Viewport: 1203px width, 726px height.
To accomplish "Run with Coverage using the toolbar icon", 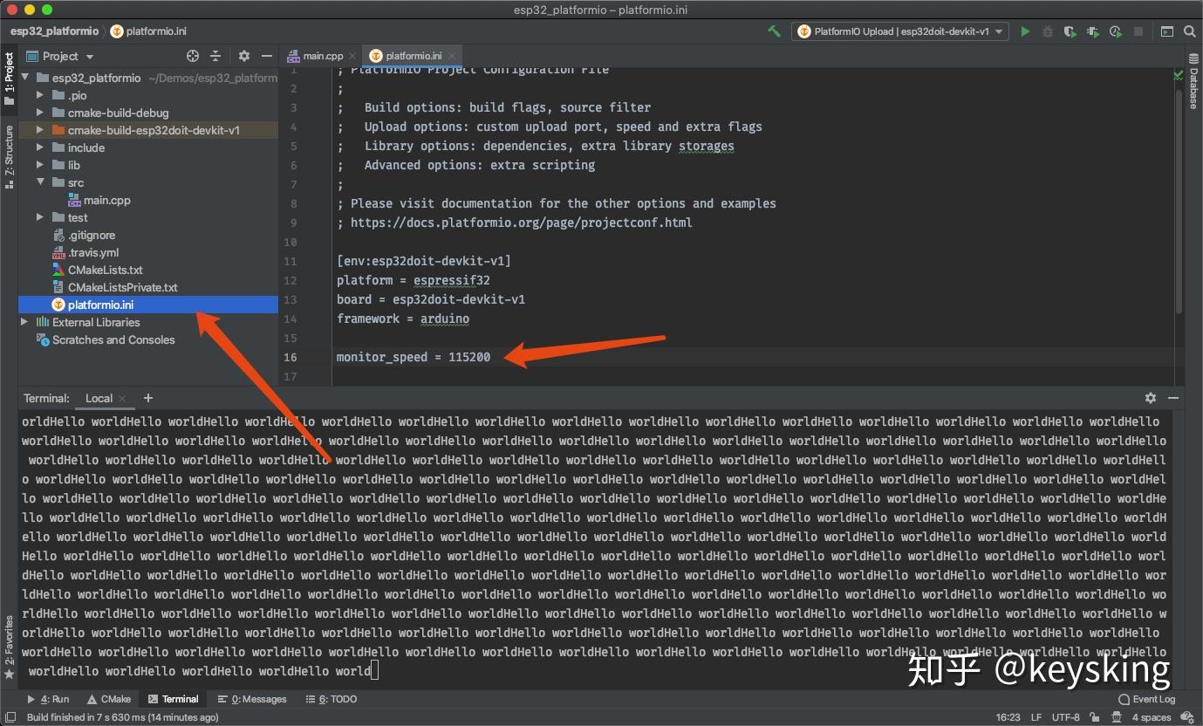I will coord(1070,31).
